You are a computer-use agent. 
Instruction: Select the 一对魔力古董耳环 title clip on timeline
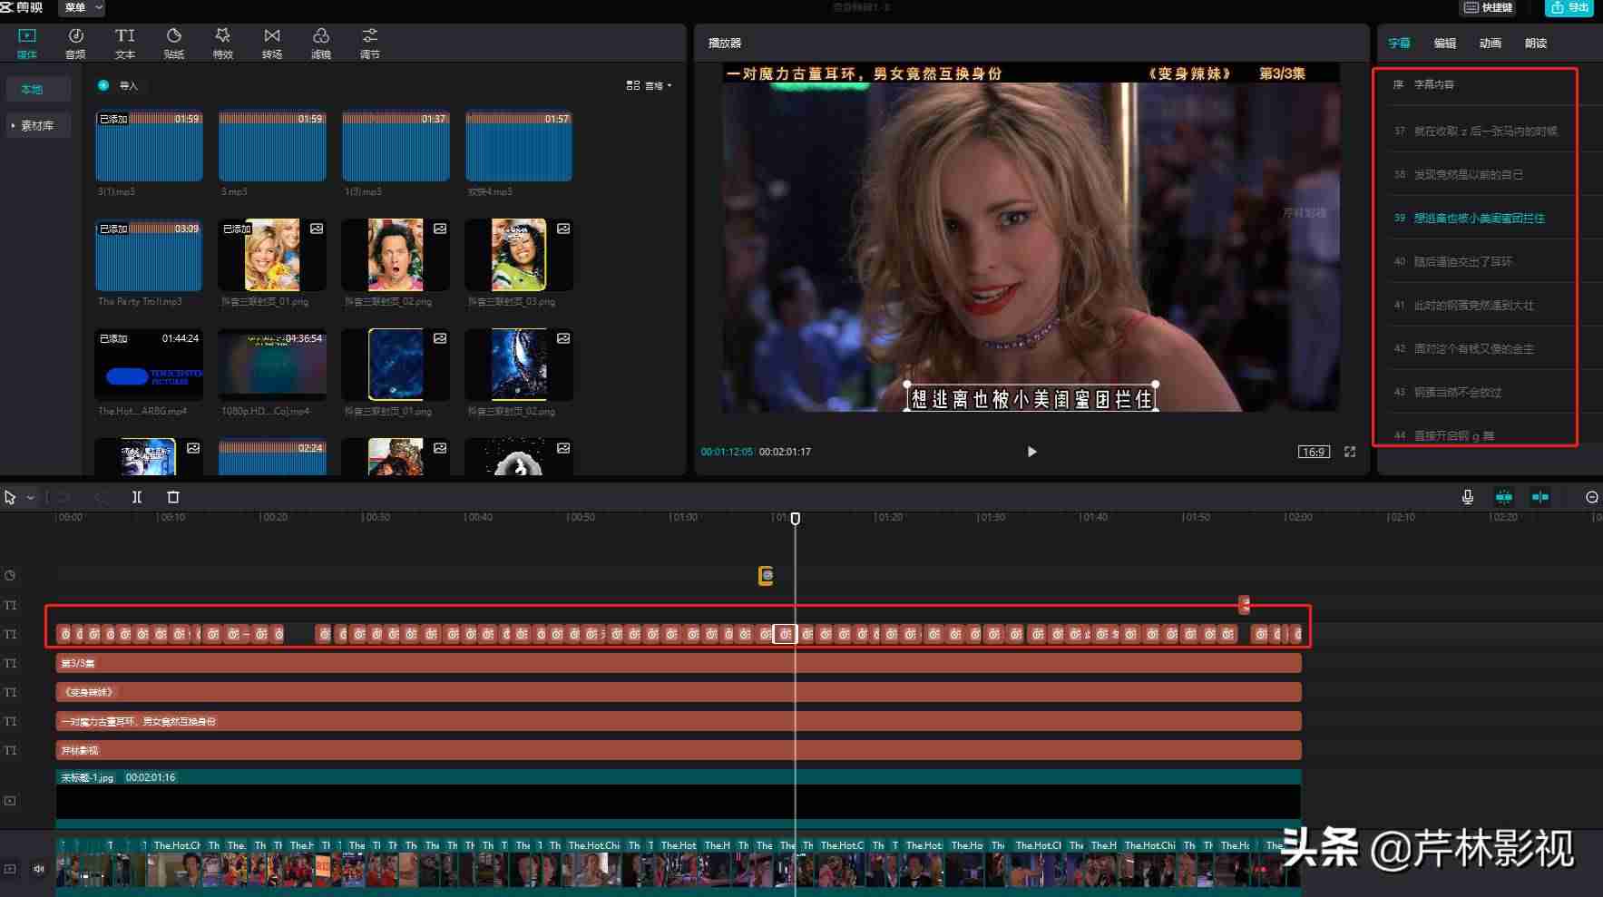(x=679, y=721)
